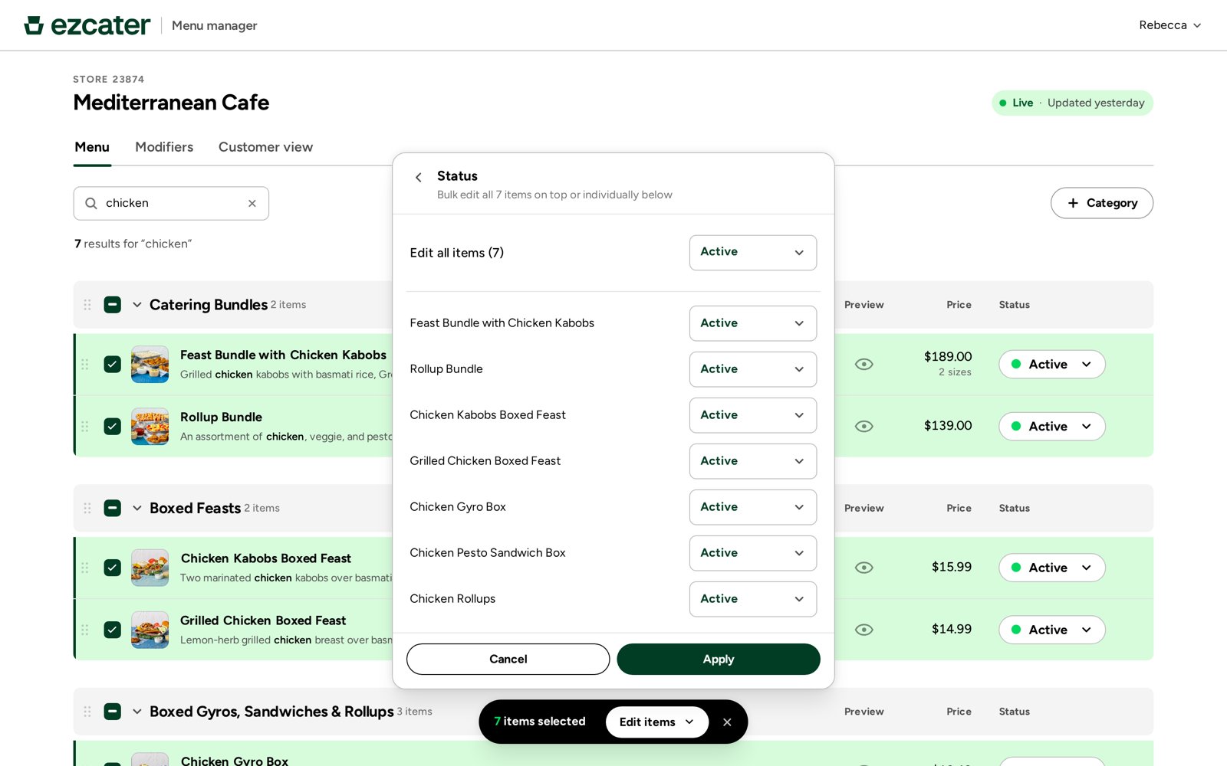Open the Edit all items status dropdown
The height and width of the screenshot is (766, 1227).
click(752, 253)
